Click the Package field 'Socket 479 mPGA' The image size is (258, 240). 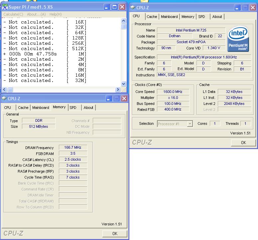pos(191,42)
